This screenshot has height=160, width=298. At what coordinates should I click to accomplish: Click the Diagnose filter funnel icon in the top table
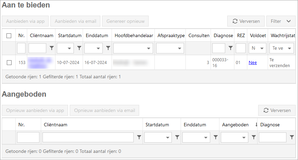tap(230, 48)
